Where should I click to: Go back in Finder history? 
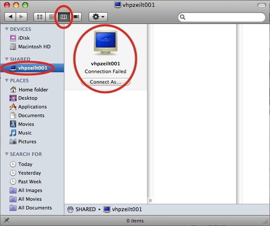(x=10, y=17)
